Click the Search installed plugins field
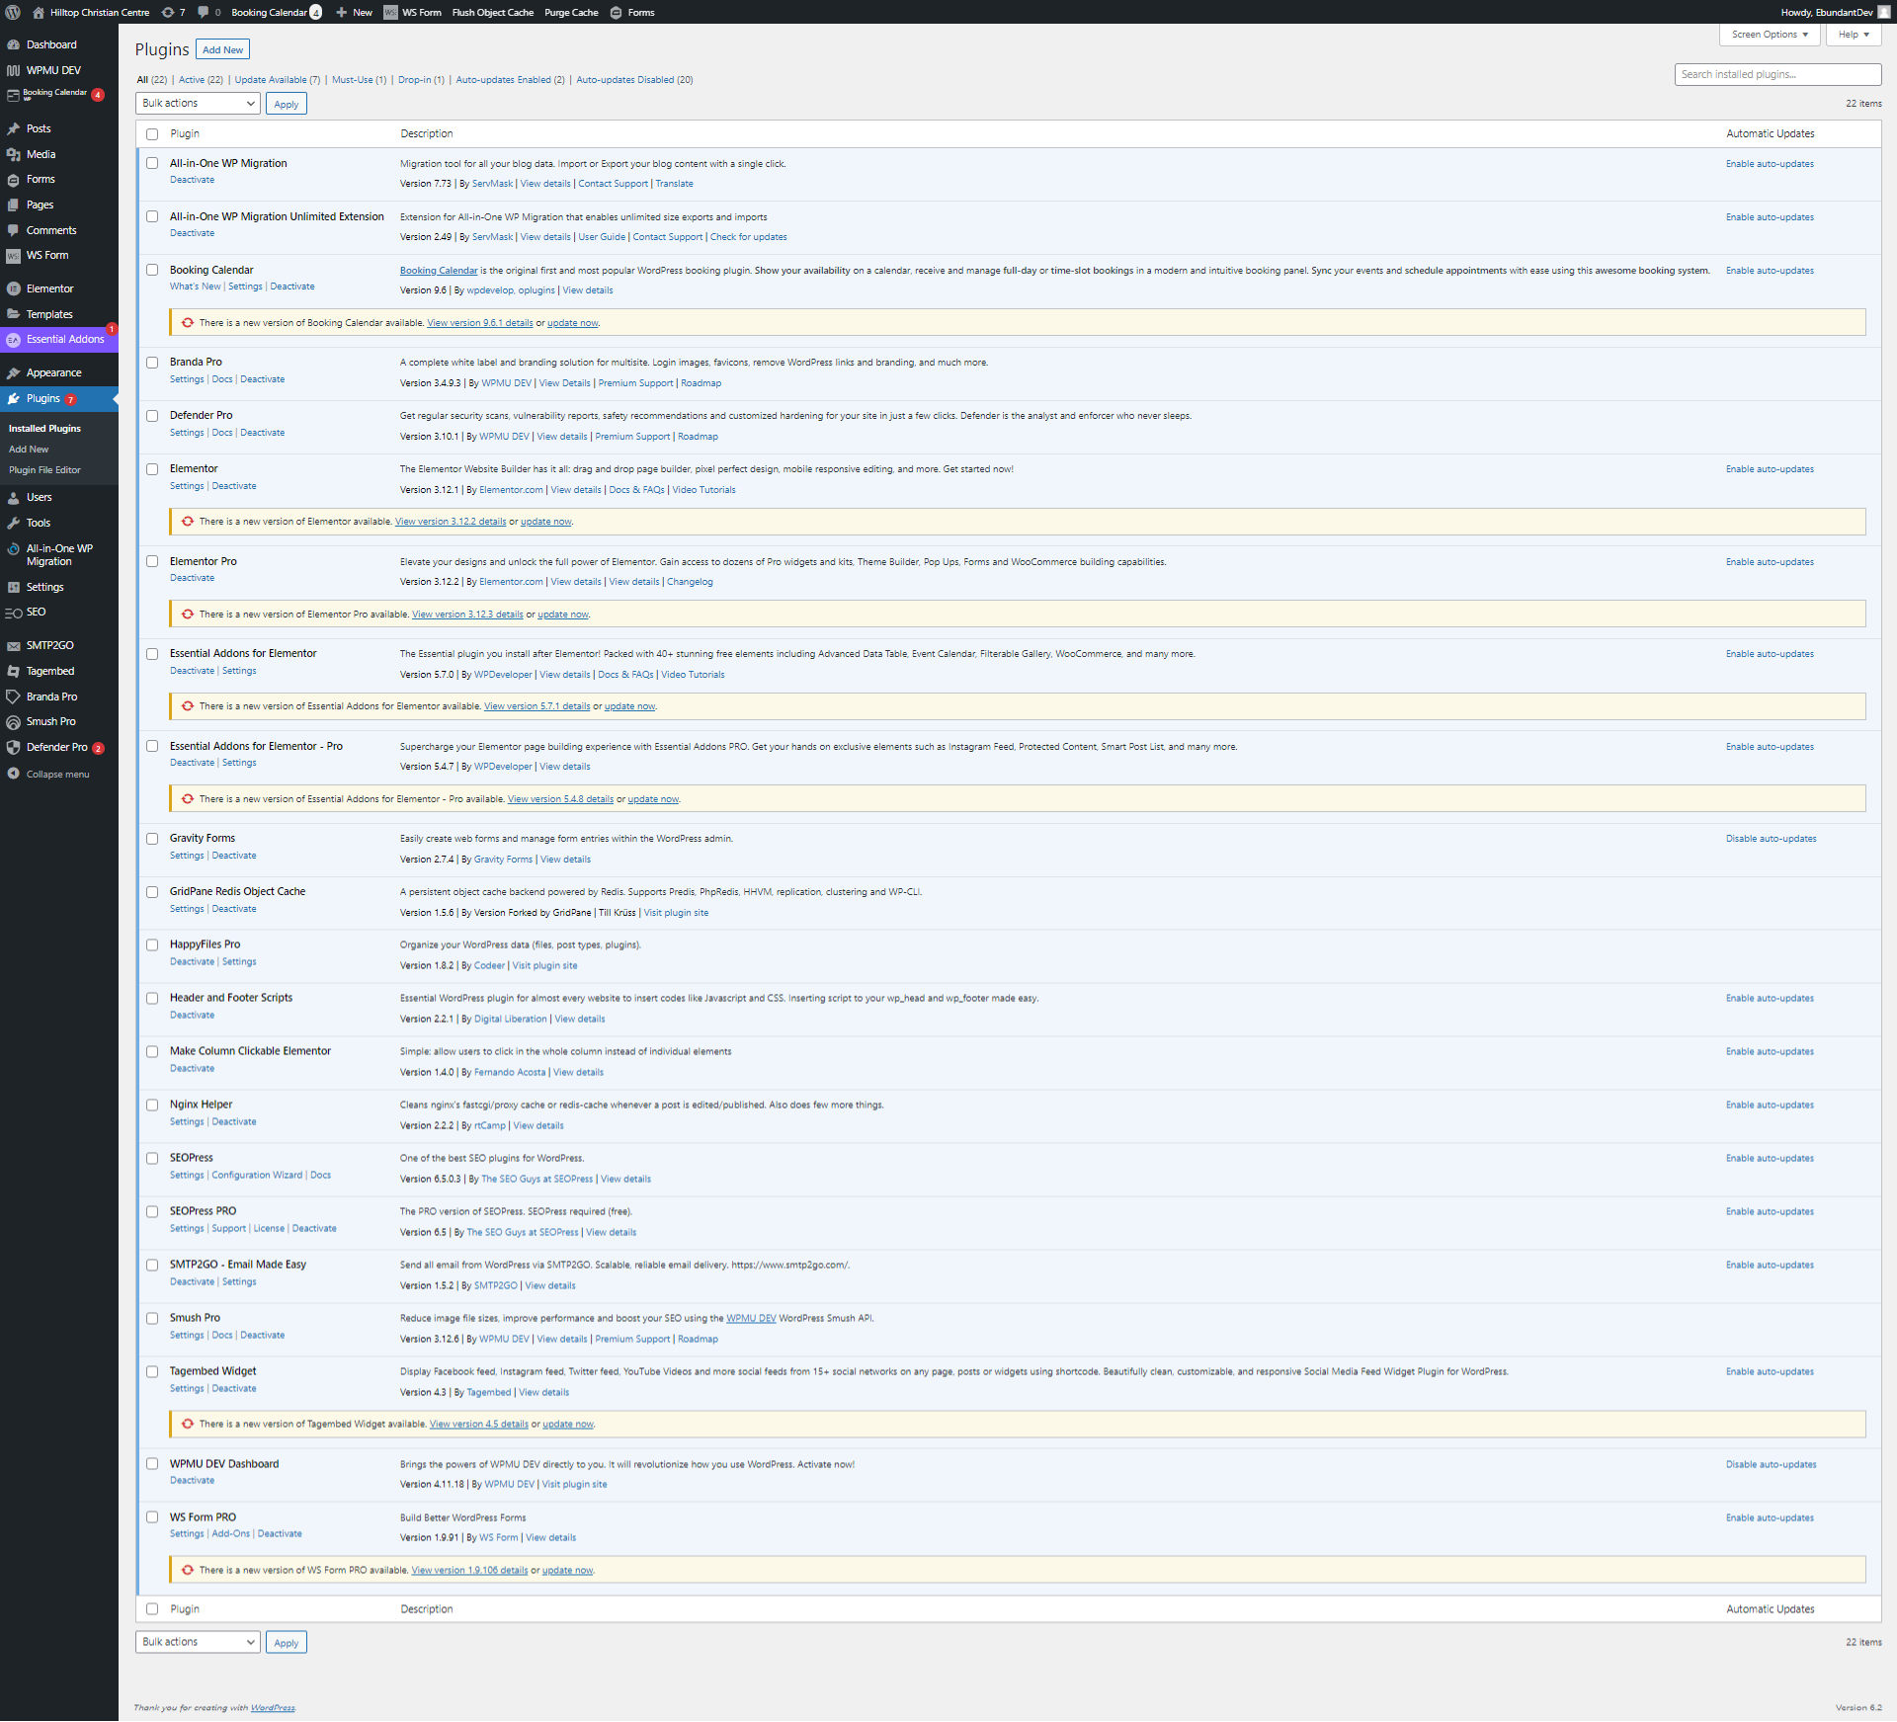1897x1722 pixels. pos(1776,74)
